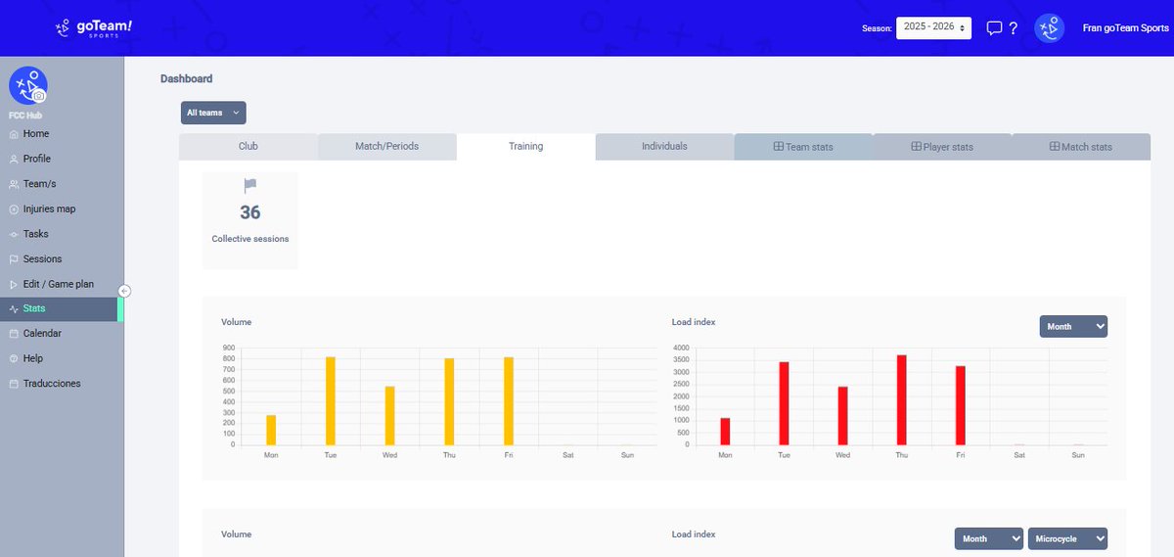Screen dimensions: 1174x557
Task: Click the Thursday red Load index bar
Action: (x=901, y=400)
